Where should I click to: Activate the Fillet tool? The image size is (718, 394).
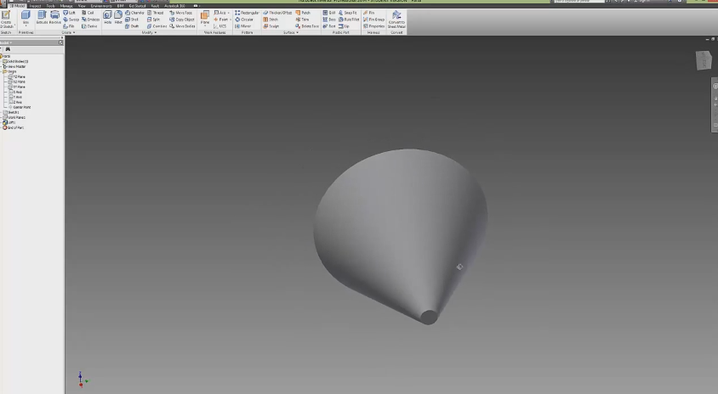coord(118,17)
